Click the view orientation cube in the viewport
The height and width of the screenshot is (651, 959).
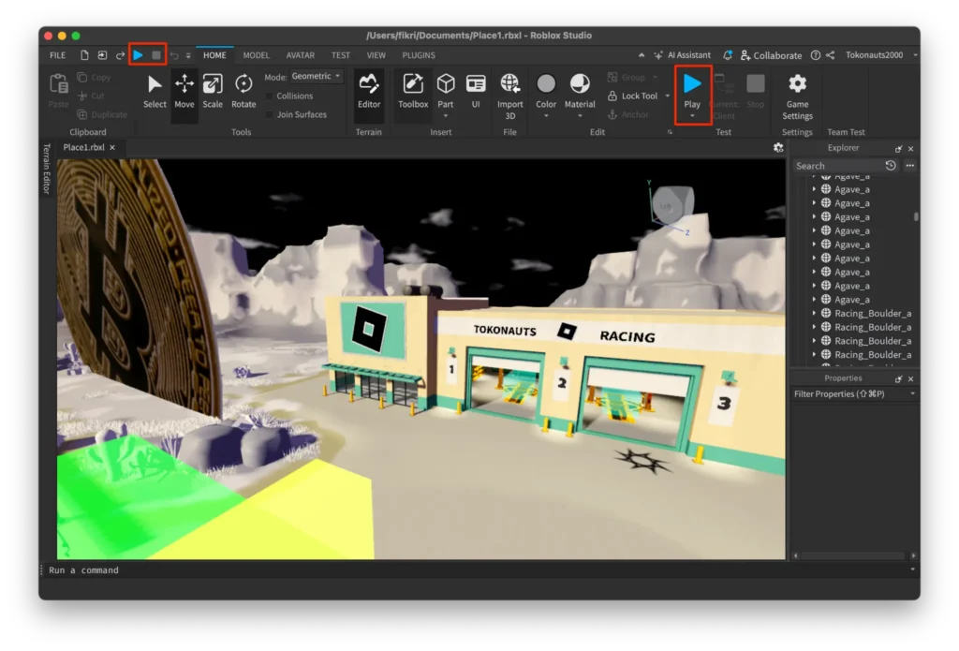[672, 205]
